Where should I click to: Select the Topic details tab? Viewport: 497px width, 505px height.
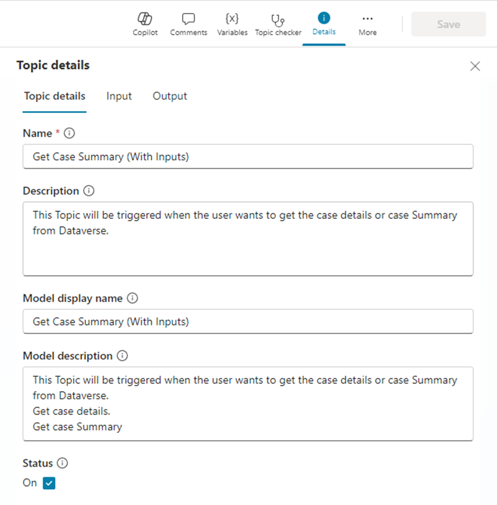click(x=55, y=96)
